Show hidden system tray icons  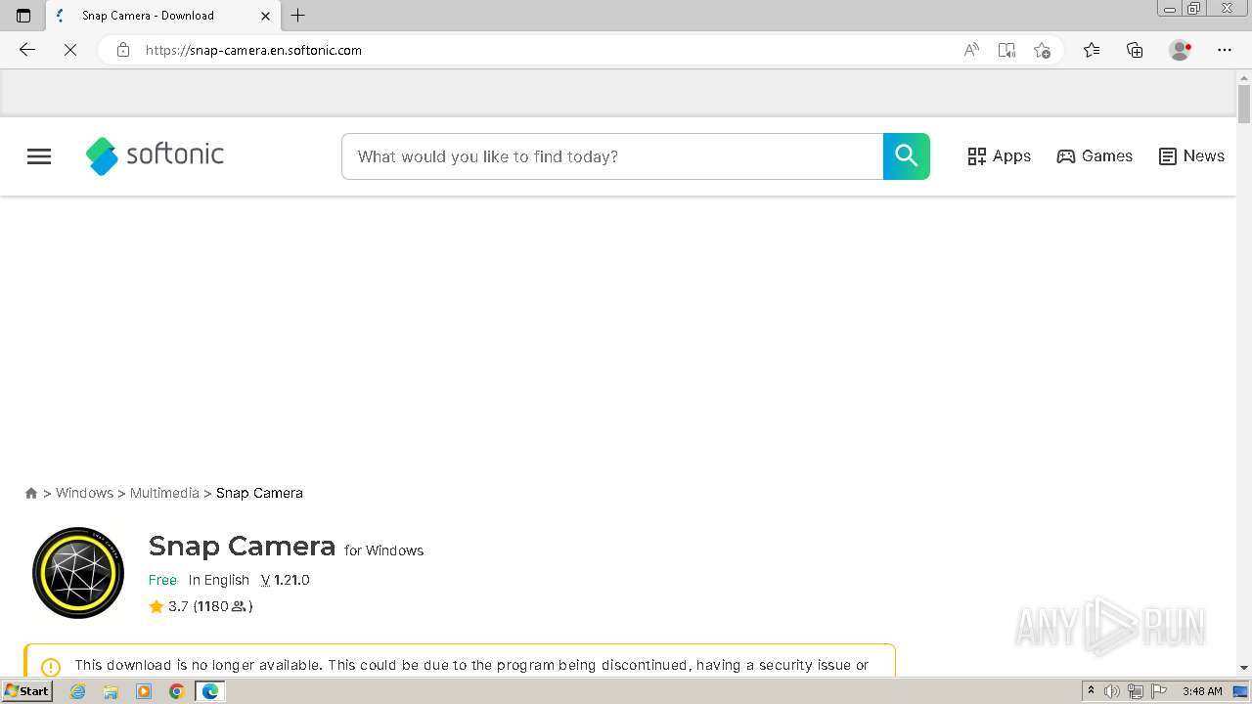[1091, 691]
